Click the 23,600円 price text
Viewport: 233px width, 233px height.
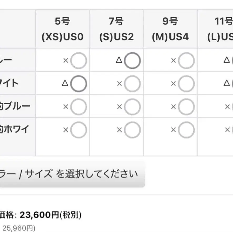39,215
